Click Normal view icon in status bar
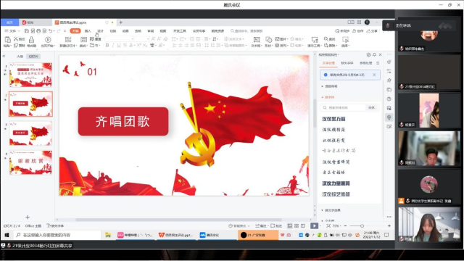 [290, 225]
